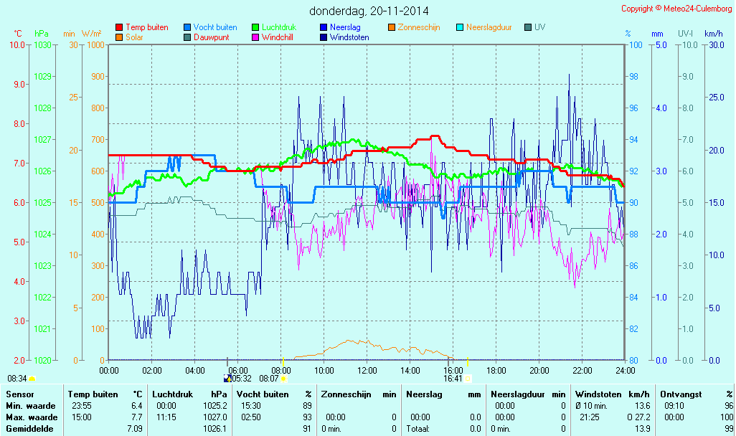Image resolution: width=736 pixels, height=436 pixels.
Task: Select the Dauwpunt legend label
Action: click(x=211, y=37)
